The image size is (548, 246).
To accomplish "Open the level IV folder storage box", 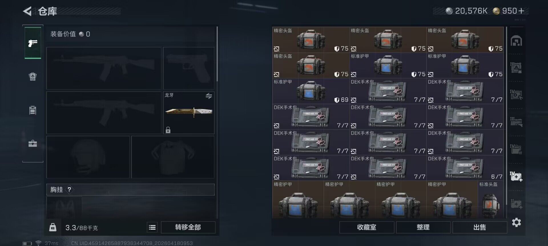I will (x=516, y=149).
